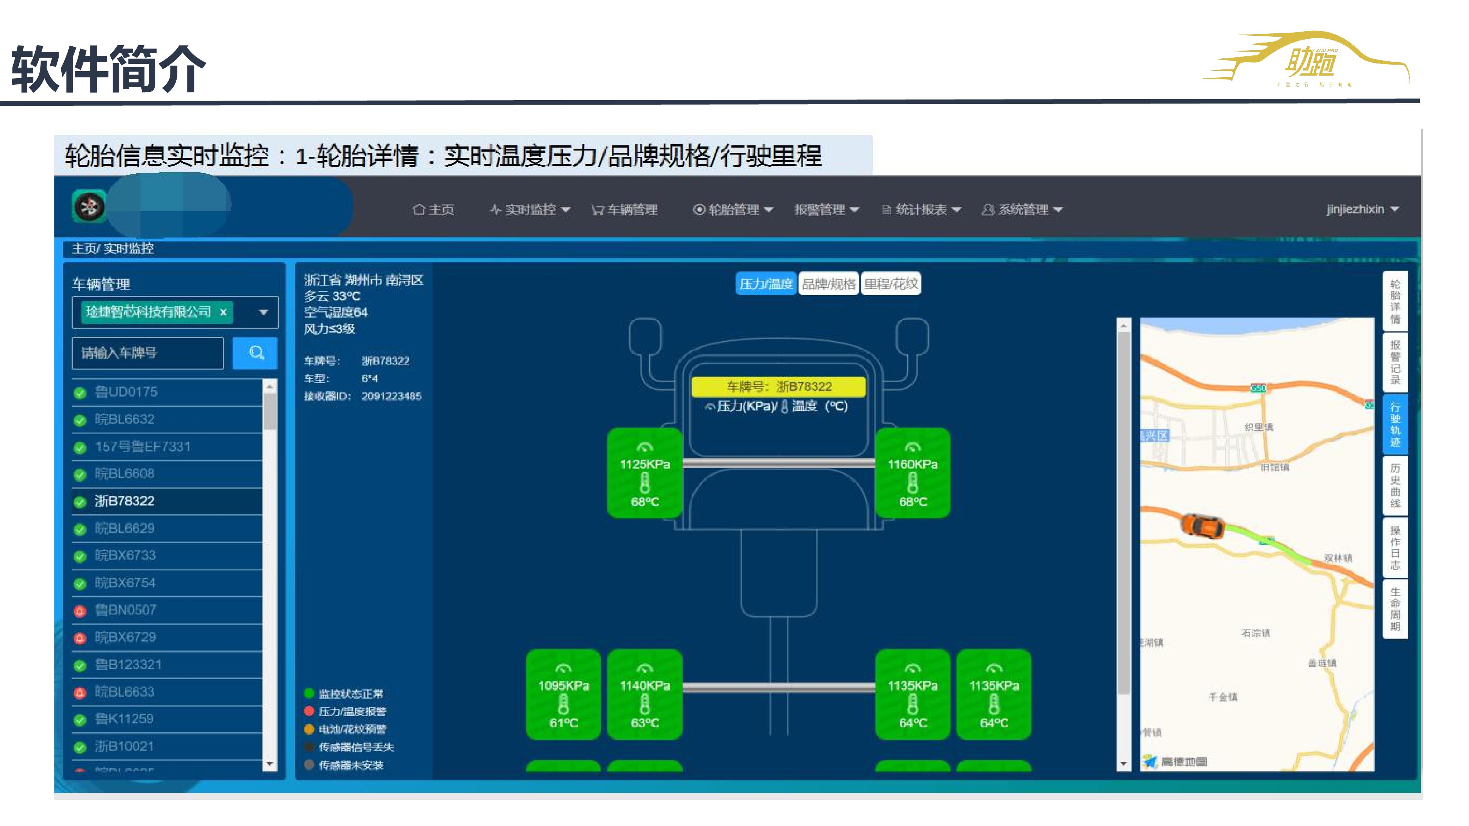Open the 历史曲线 side panel button

1395,485
